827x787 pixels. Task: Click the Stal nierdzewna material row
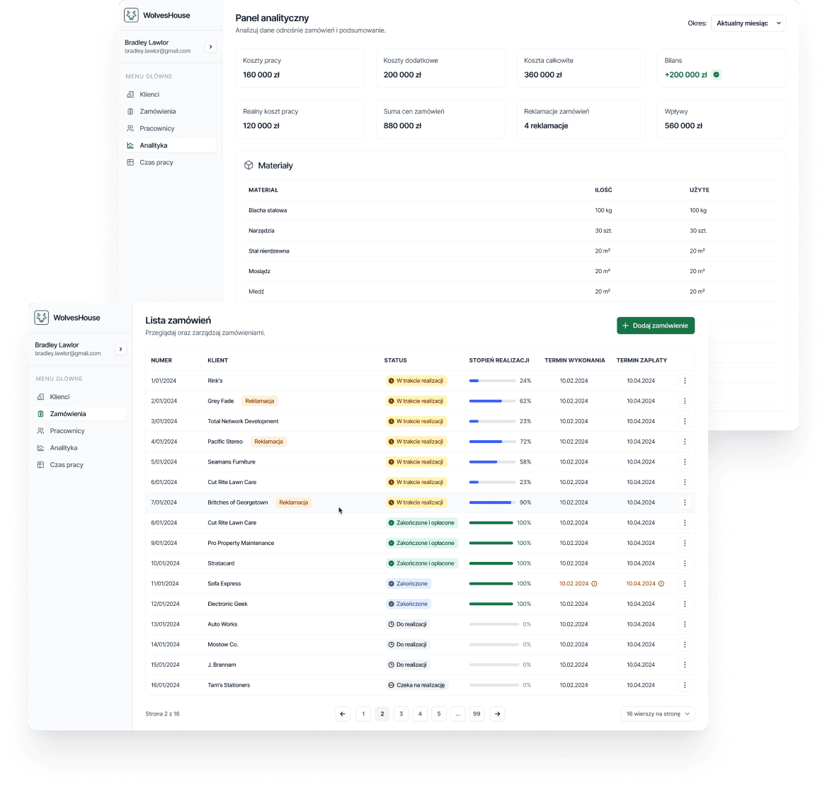(511, 251)
